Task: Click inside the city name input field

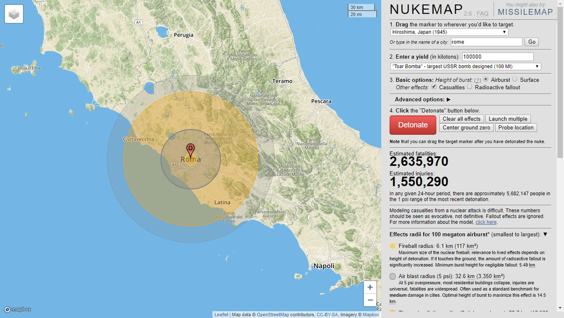Action: (x=486, y=41)
